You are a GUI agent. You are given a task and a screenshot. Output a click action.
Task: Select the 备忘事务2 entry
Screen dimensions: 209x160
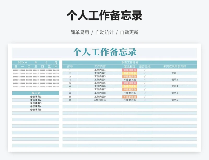[36, 100]
